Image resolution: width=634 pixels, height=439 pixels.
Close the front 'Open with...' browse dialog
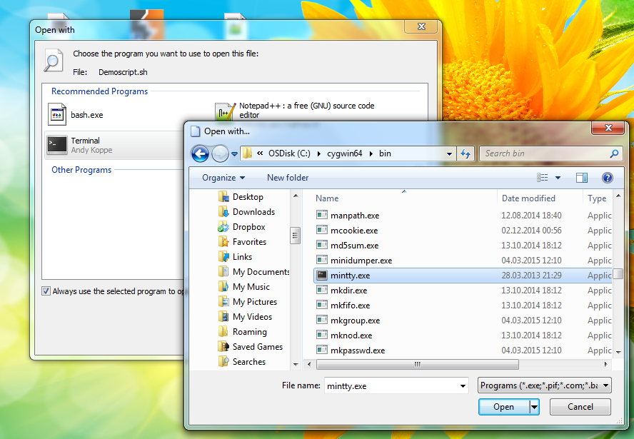point(608,128)
